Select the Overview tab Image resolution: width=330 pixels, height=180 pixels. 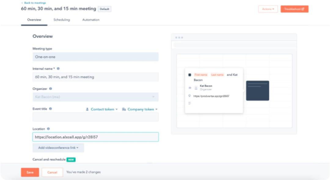[34, 20]
